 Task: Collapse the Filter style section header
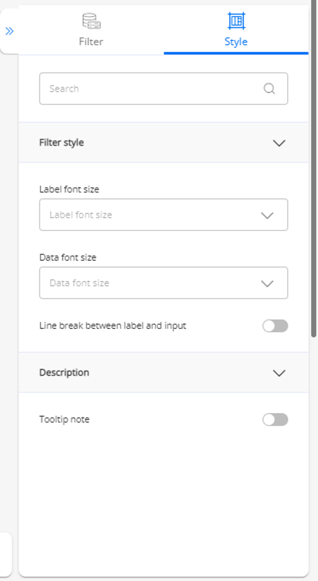[164, 143]
